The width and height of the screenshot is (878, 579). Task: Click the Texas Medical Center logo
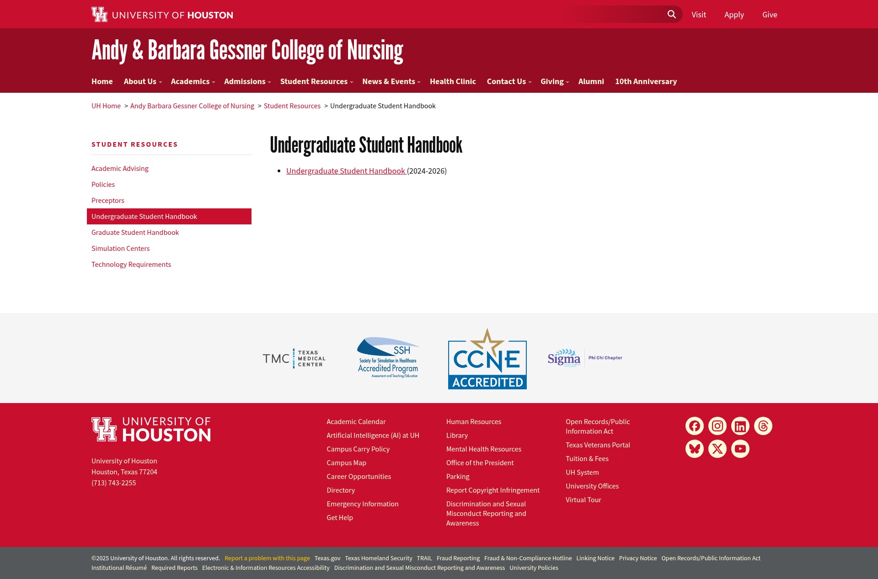click(x=294, y=358)
